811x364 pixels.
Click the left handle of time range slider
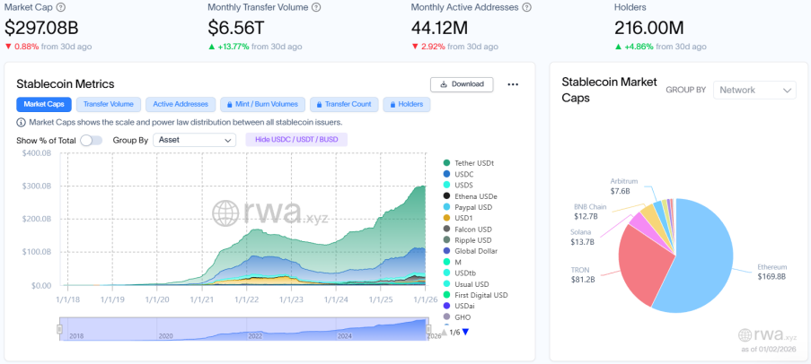pos(60,329)
